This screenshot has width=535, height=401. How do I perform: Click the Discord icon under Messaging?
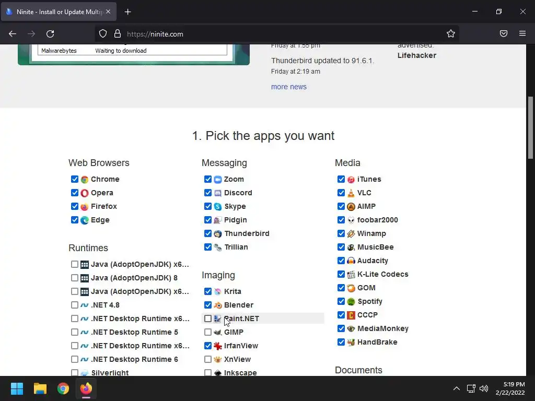(218, 193)
